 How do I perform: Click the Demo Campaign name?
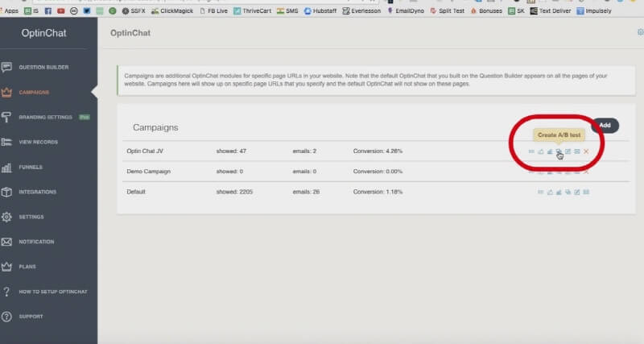149,172
